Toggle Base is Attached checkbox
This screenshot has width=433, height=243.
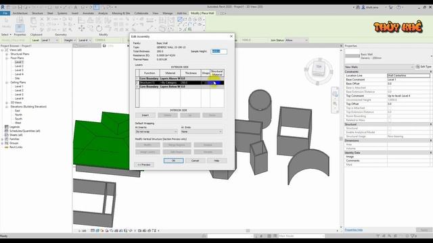[x=389, y=88]
